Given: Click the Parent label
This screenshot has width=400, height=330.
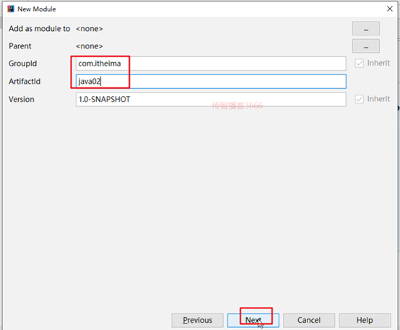Looking at the screenshot, I should [x=20, y=46].
